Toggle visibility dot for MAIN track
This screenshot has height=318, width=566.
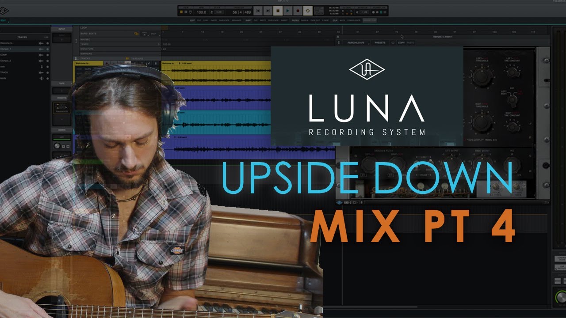48,78
